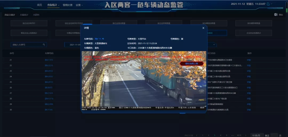Image resolution: width=288 pixels, height=137 pixels.
Task: Jump to page 2 in pagination
Action: 209,135
